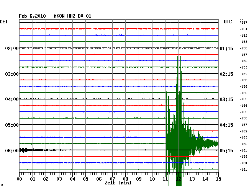
Task: Click the UTC time label '05:15'
Action: [226, 150]
